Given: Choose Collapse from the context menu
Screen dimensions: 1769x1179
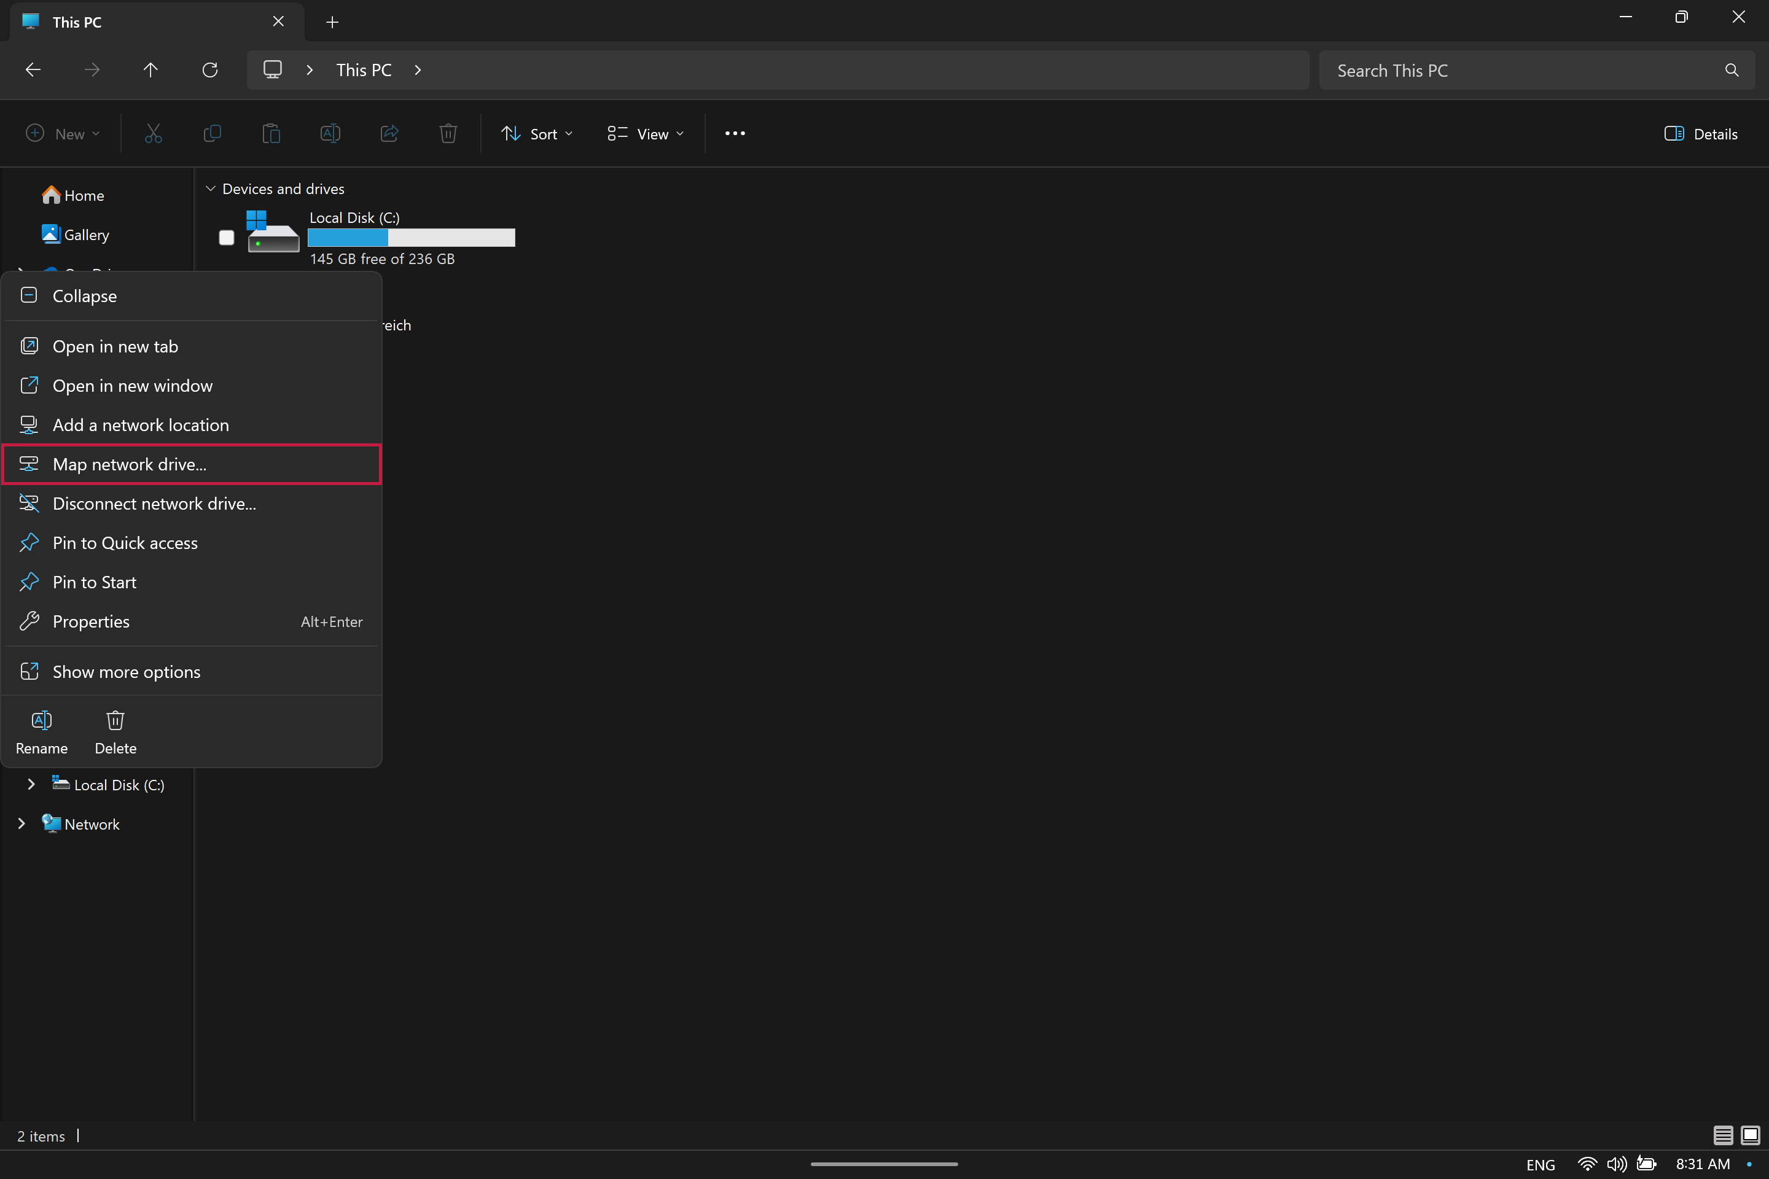Looking at the screenshot, I should (x=191, y=296).
